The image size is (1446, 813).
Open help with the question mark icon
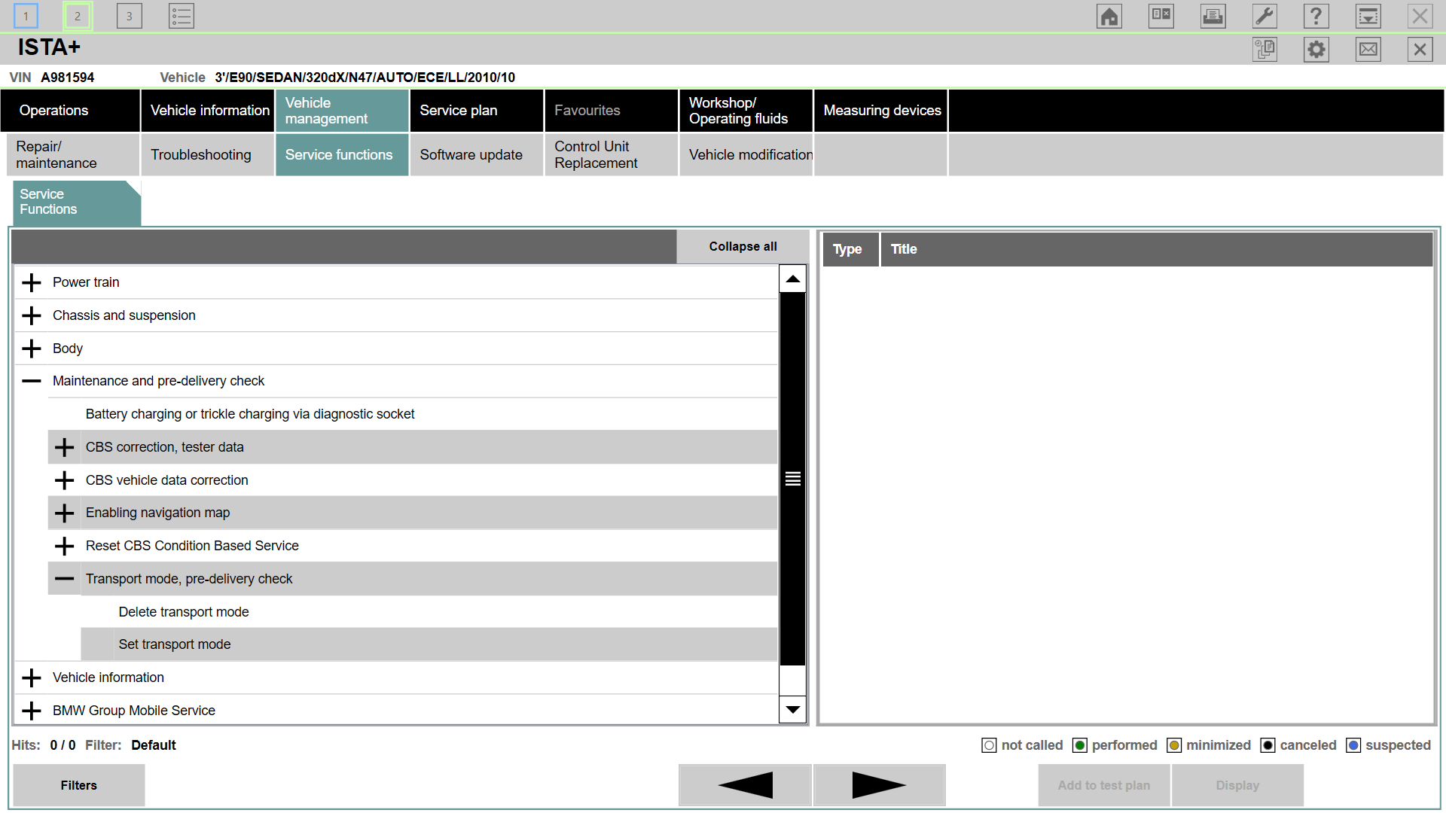(x=1316, y=17)
